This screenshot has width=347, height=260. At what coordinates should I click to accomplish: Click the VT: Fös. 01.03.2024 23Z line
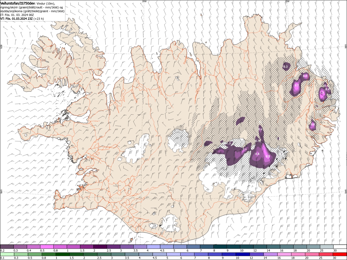click(x=22, y=19)
